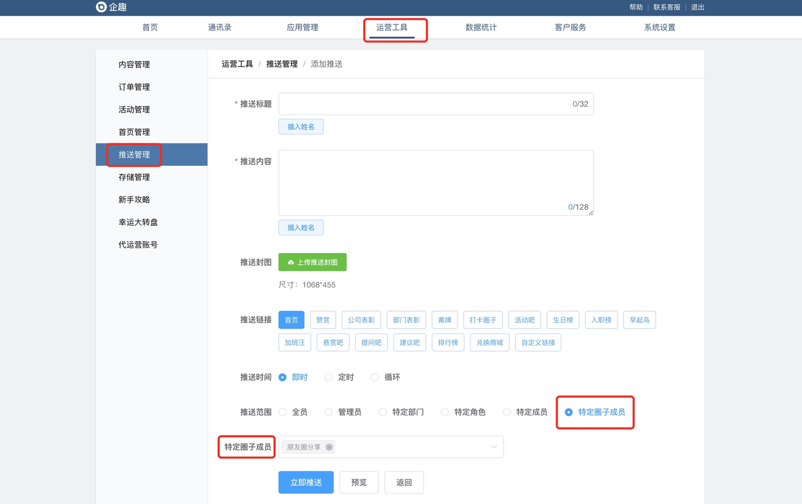Image resolution: width=802 pixels, height=504 pixels.
Task: Open 推送管理 in the sidebar
Action: pyautogui.click(x=152, y=155)
